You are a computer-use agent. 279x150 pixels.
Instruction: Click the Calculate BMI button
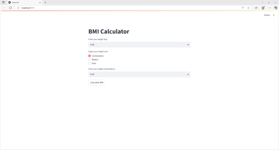click(97, 82)
